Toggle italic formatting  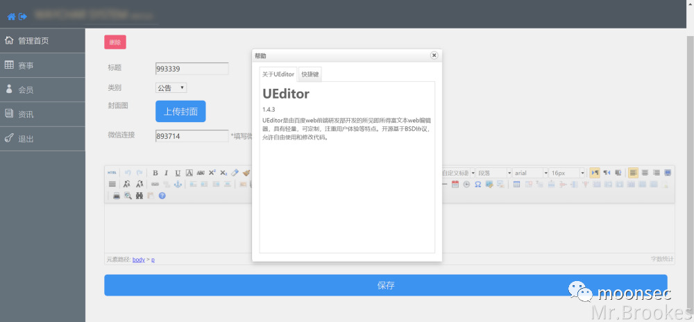click(167, 173)
